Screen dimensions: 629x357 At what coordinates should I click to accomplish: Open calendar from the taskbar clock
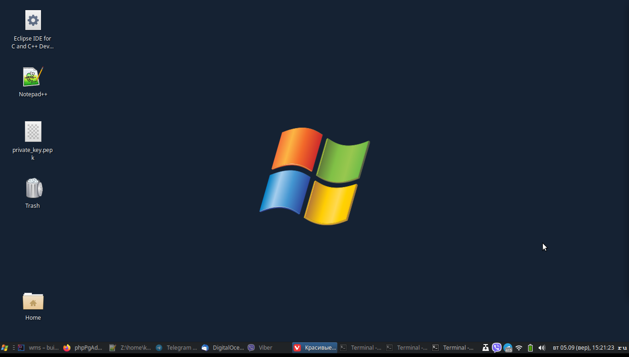tap(583, 348)
